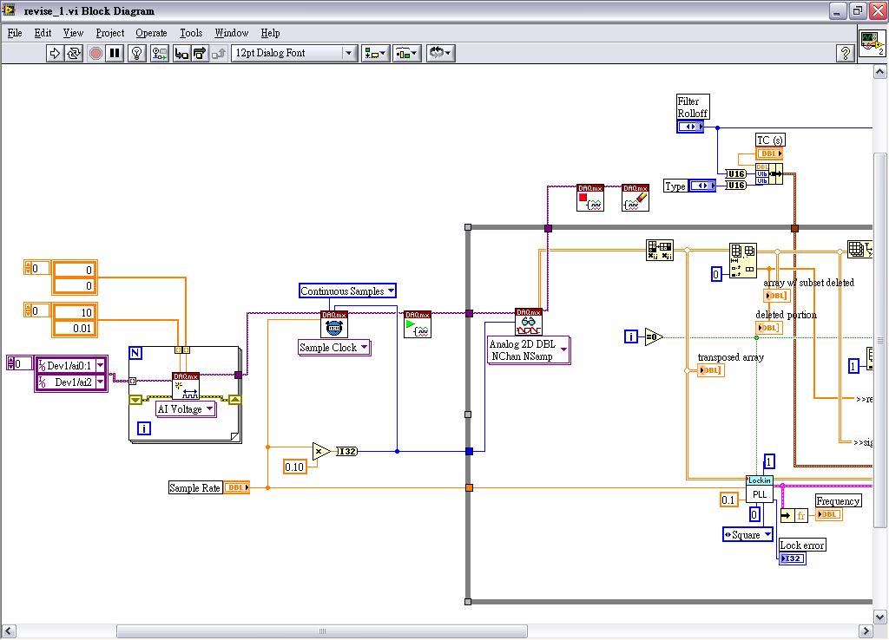Click the Lockin PLL subVI node
The image size is (889, 640).
tap(760, 488)
